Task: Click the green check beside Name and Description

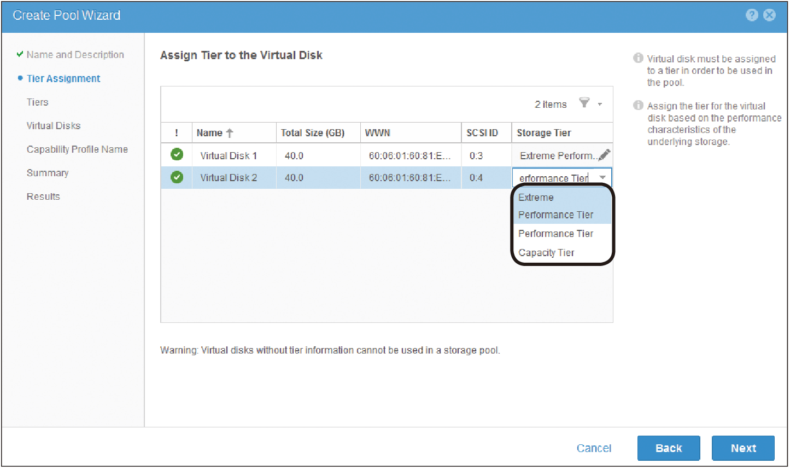Action: [x=20, y=54]
